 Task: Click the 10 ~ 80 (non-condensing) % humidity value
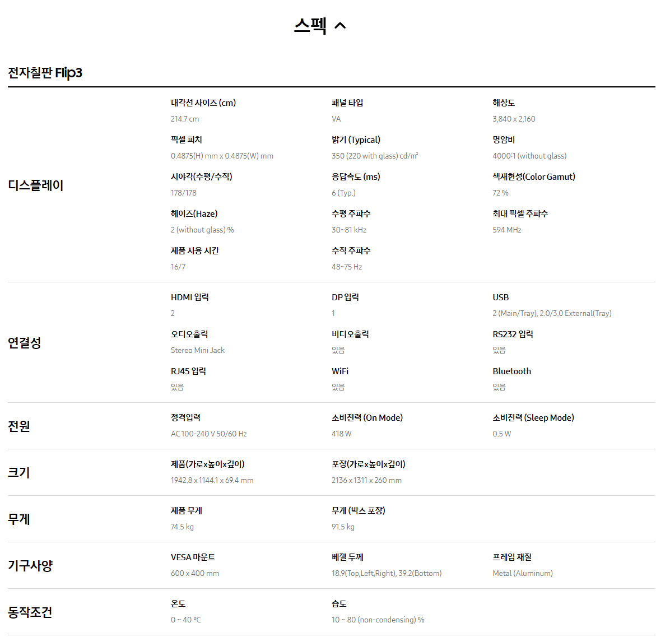tap(378, 620)
